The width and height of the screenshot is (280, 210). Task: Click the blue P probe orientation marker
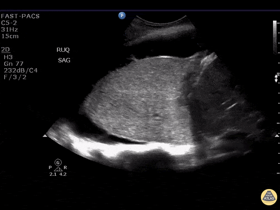(122, 16)
